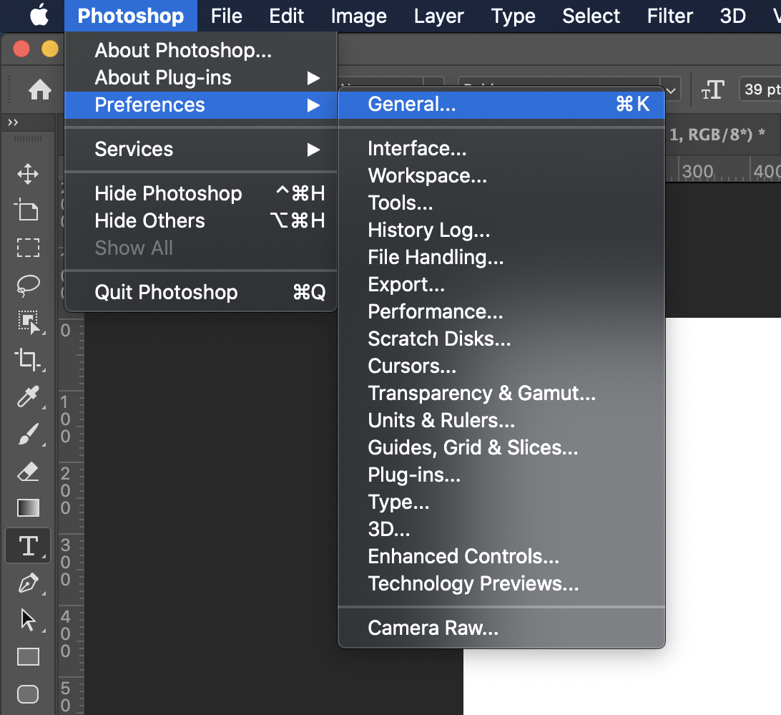Viewport: 781px width, 715px height.
Task: Select the Eraser tool
Action: 28,471
